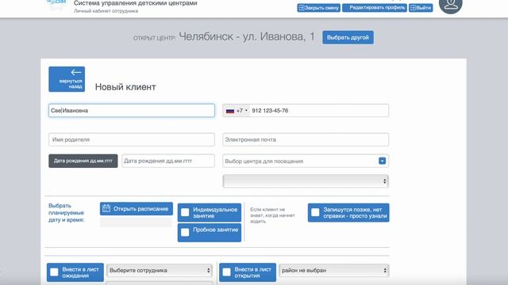508x285 pixels.
Task: Open Выберите сотрудника dropdown
Action: (160, 271)
